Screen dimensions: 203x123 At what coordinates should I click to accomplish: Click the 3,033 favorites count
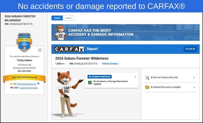[x=16, y=88]
